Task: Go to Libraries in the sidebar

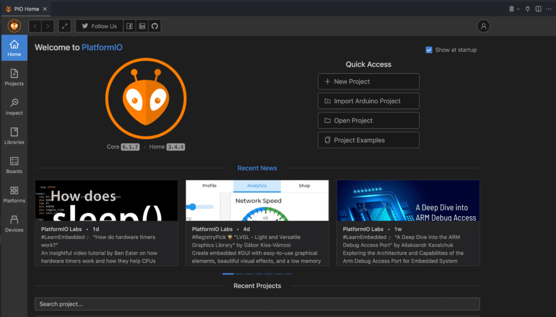Action: point(14,136)
